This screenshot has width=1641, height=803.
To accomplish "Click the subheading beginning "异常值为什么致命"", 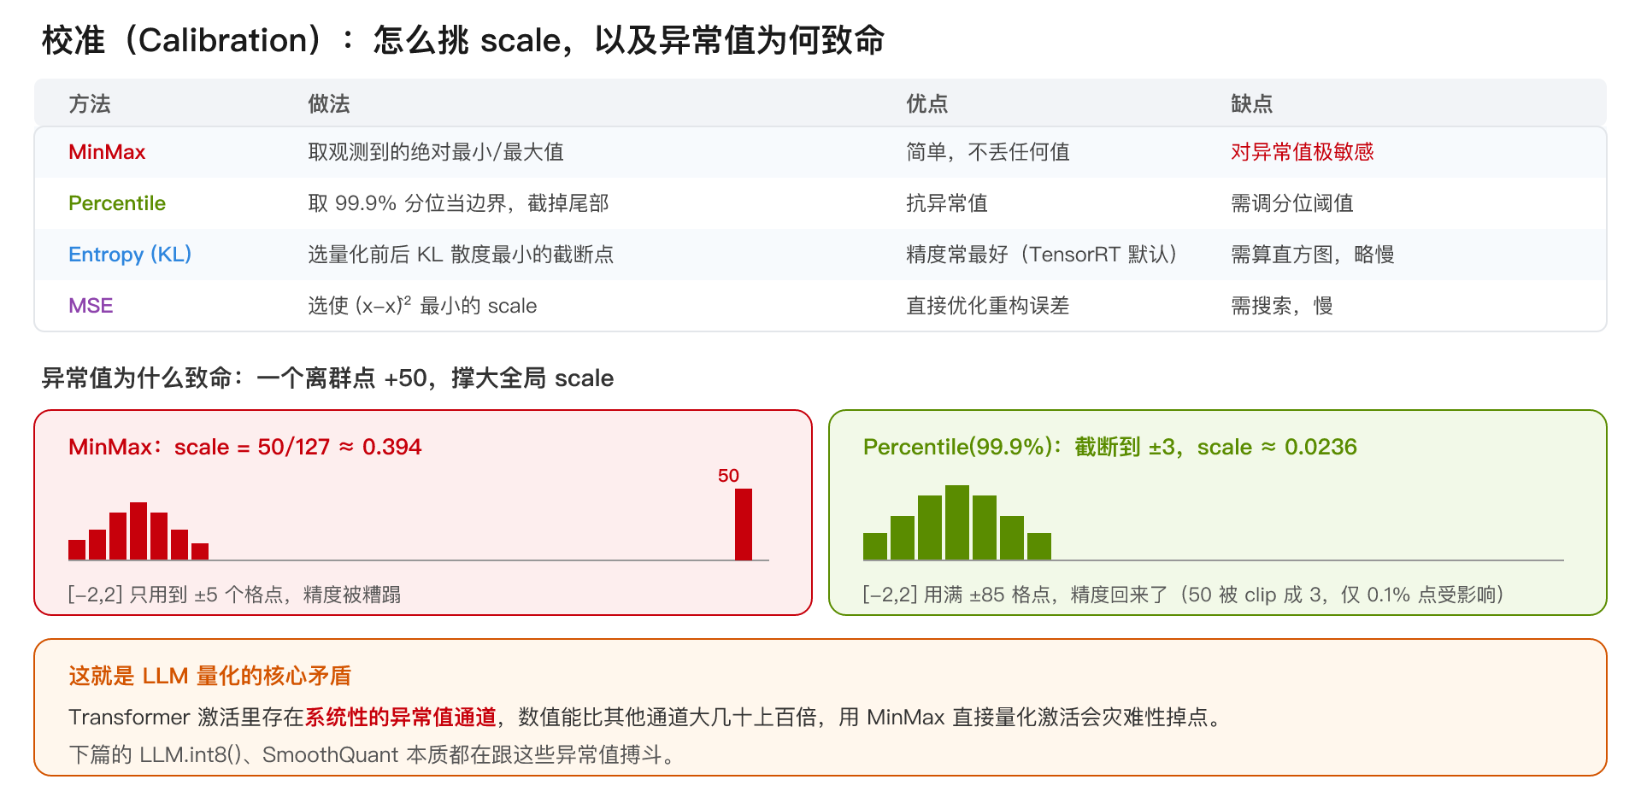I will click(x=327, y=378).
